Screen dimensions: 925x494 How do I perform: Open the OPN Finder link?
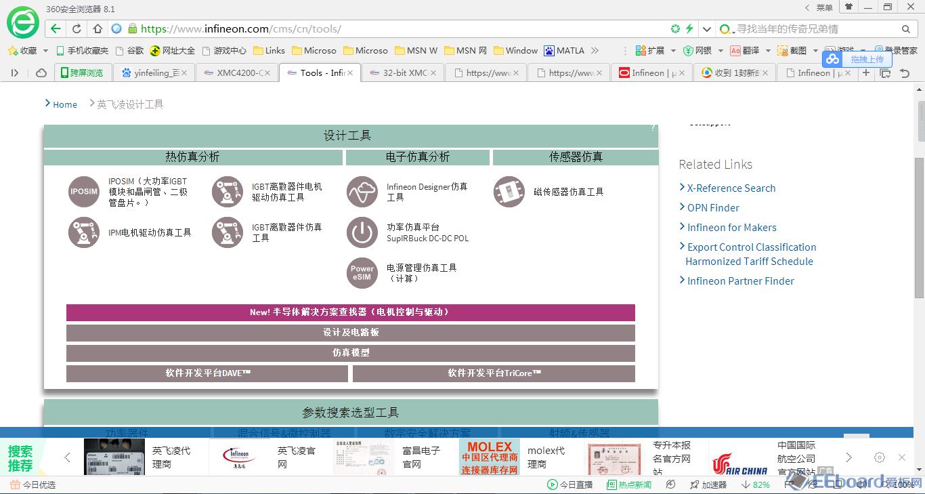713,208
